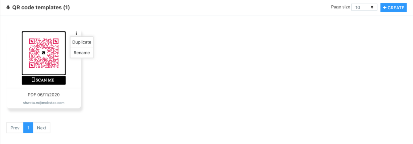413x144 pixels.
Task: Click the SCAN ME text on the banner
Action: click(x=45, y=80)
